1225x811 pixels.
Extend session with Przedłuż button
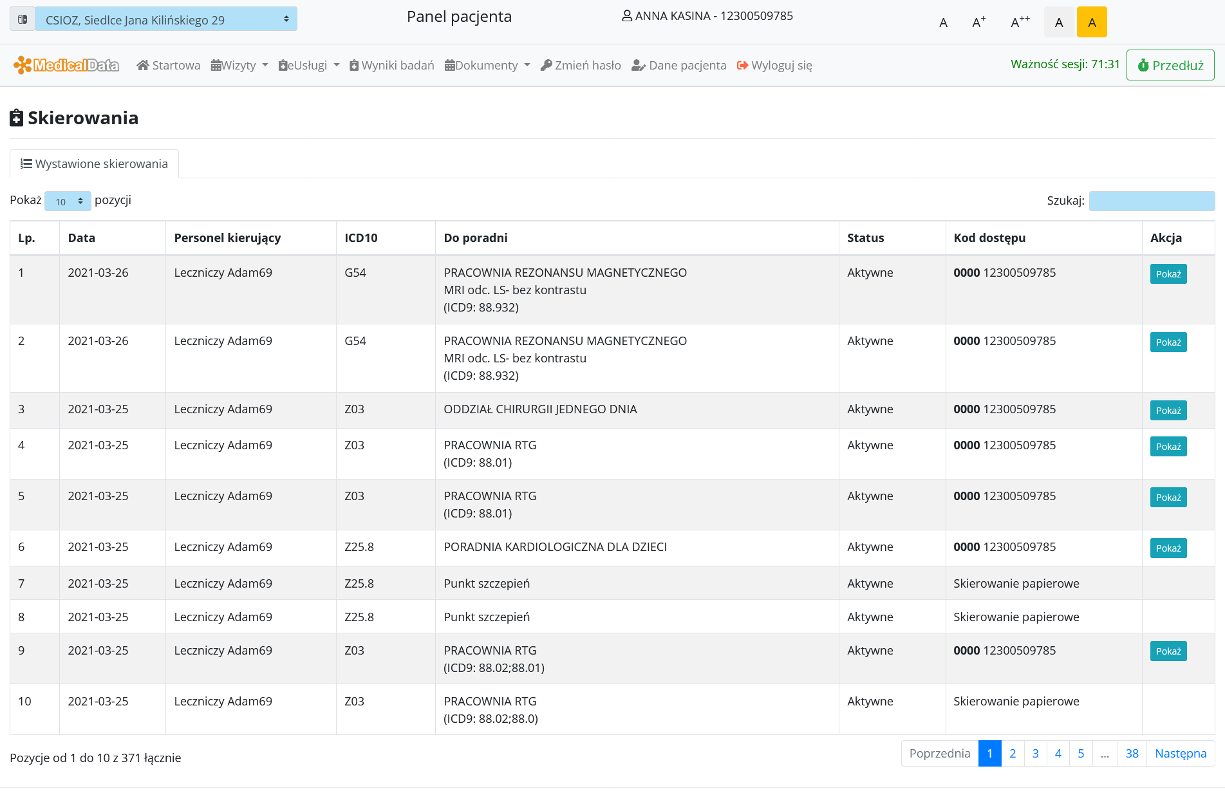click(1170, 65)
